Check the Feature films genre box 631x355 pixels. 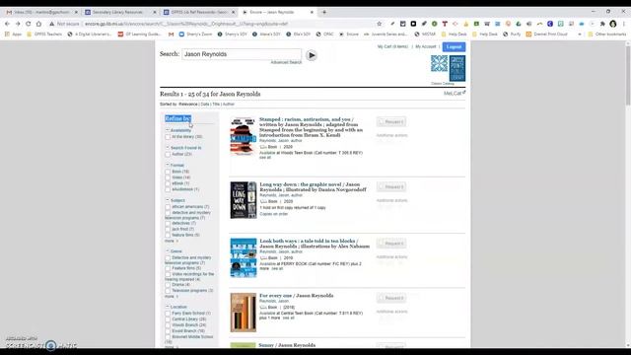click(168, 268)
